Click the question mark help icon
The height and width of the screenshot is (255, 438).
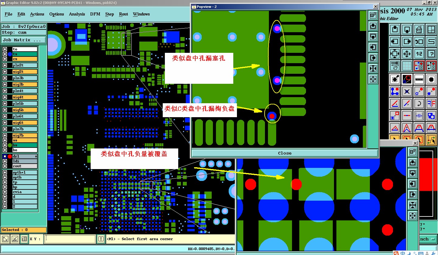click(431, 54)
